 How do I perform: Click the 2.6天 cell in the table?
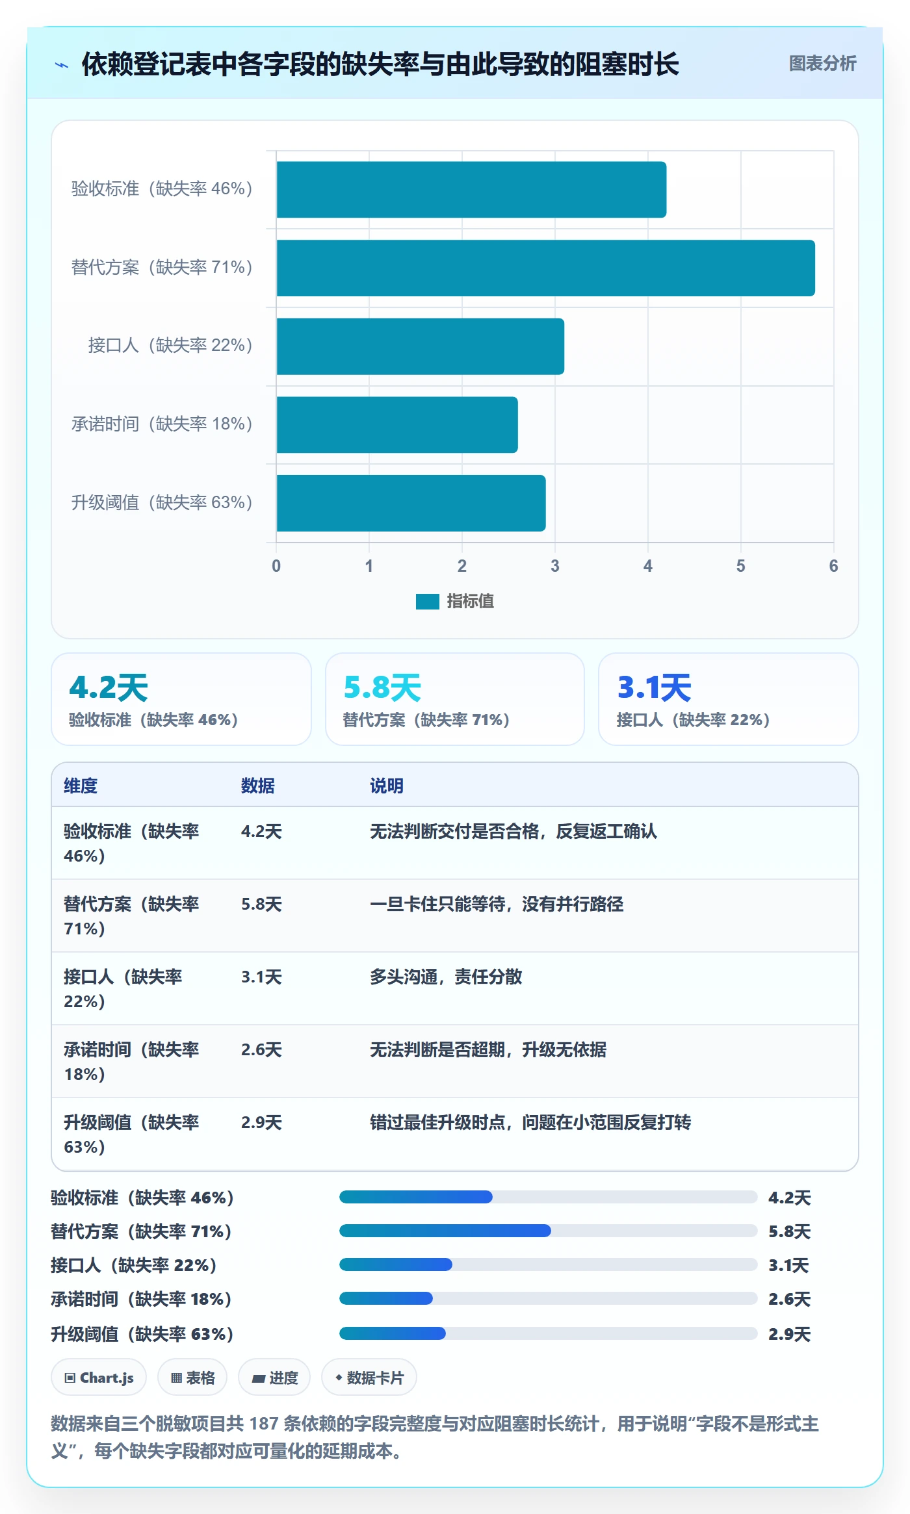[261, 1049]
